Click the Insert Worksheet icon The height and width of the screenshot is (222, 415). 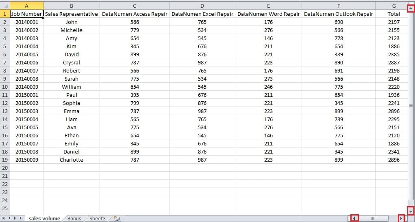(117, 218)
